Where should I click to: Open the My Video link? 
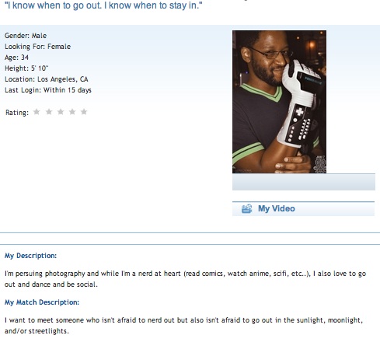277,208
